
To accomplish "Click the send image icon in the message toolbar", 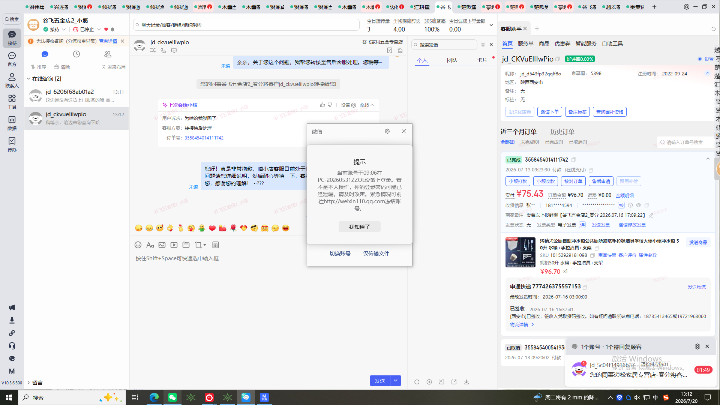I will tap(162, 245).
